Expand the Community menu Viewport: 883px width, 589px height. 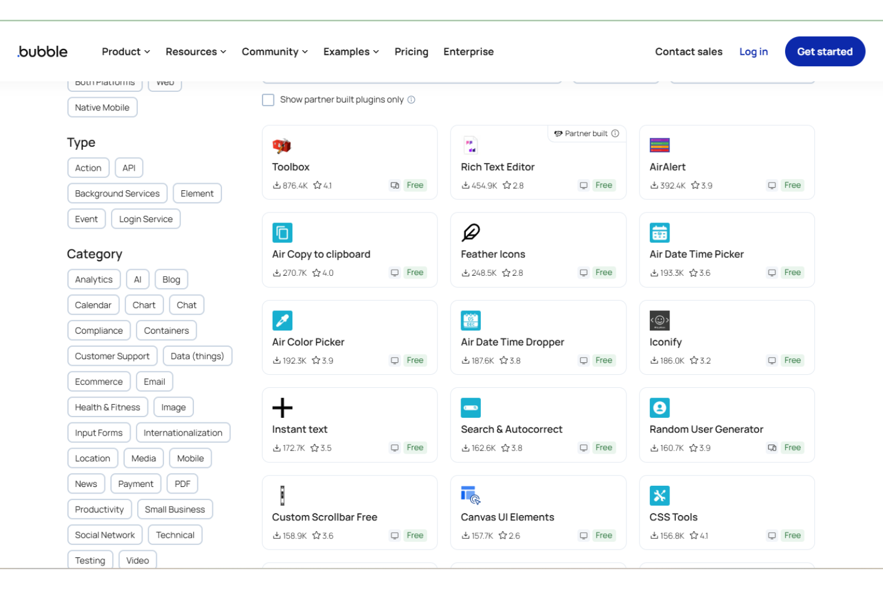click(274, 52)
